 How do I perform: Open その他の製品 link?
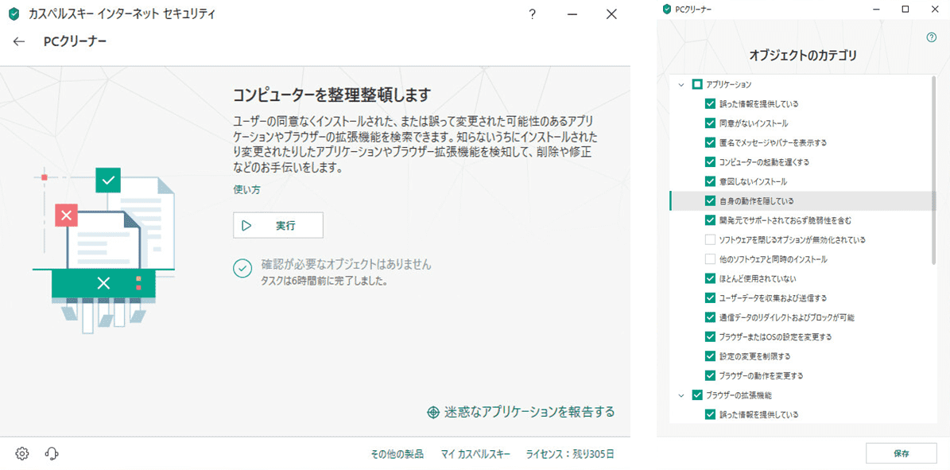click(397, 453)
